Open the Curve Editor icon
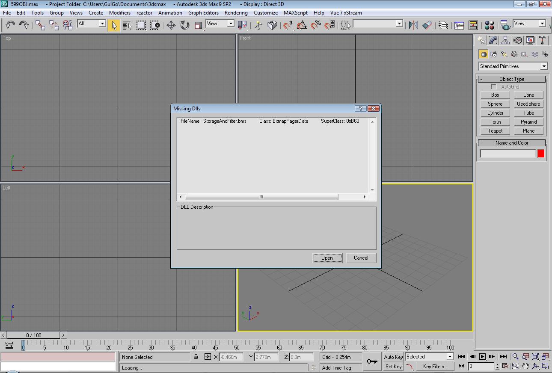552x373 pixels. 459,25
